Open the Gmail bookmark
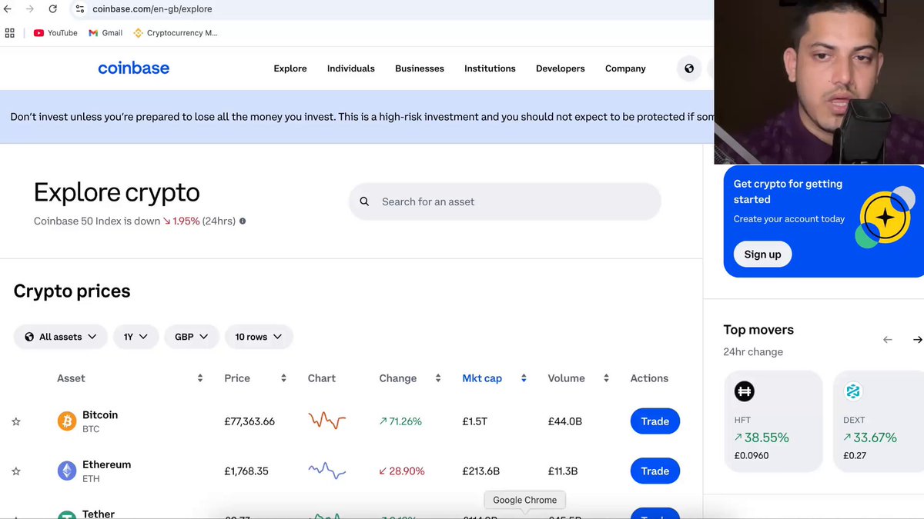924x519 pixels. click(x=105, y=33)
